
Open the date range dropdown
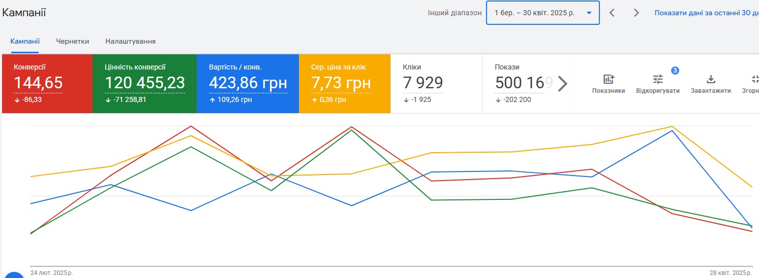click(x=542, y=13)
